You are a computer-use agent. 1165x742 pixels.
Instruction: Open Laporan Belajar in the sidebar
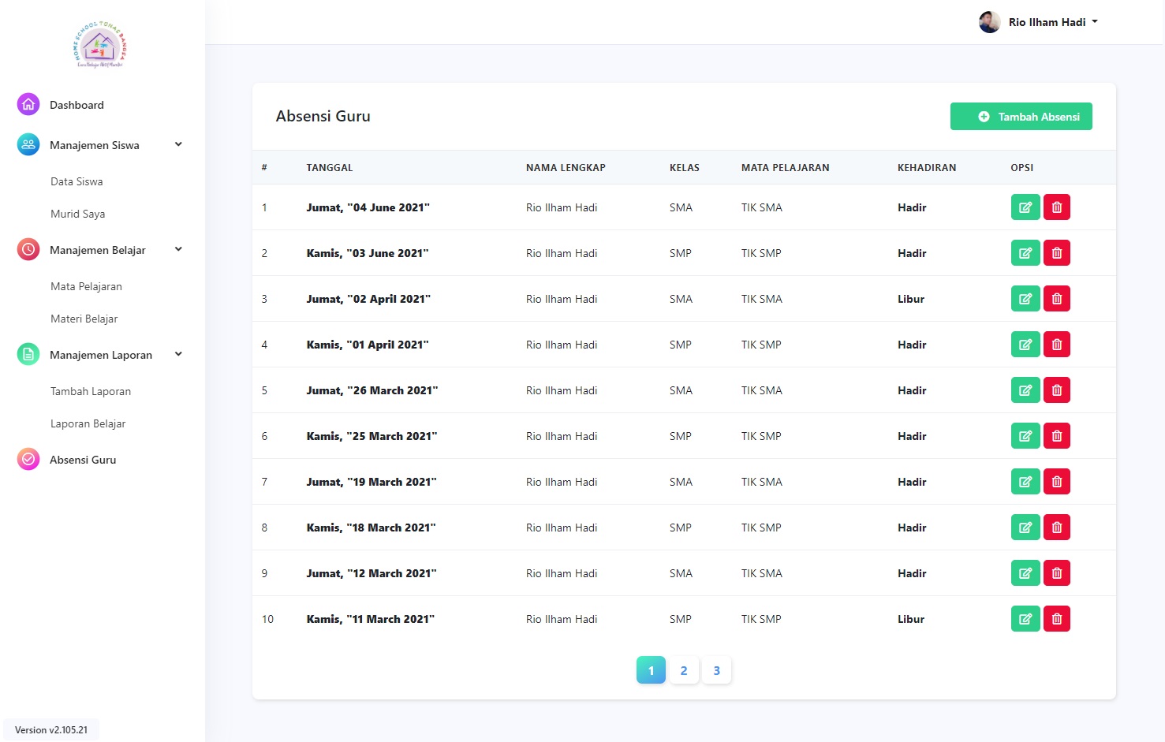pyautogui.click(x=88, y=423)
